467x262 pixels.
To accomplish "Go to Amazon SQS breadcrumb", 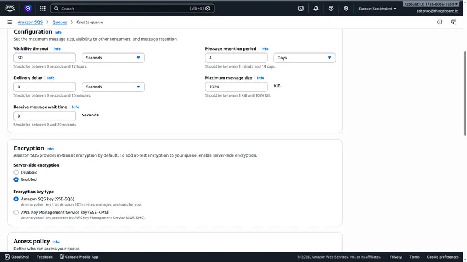I will (x=30, y=22).
